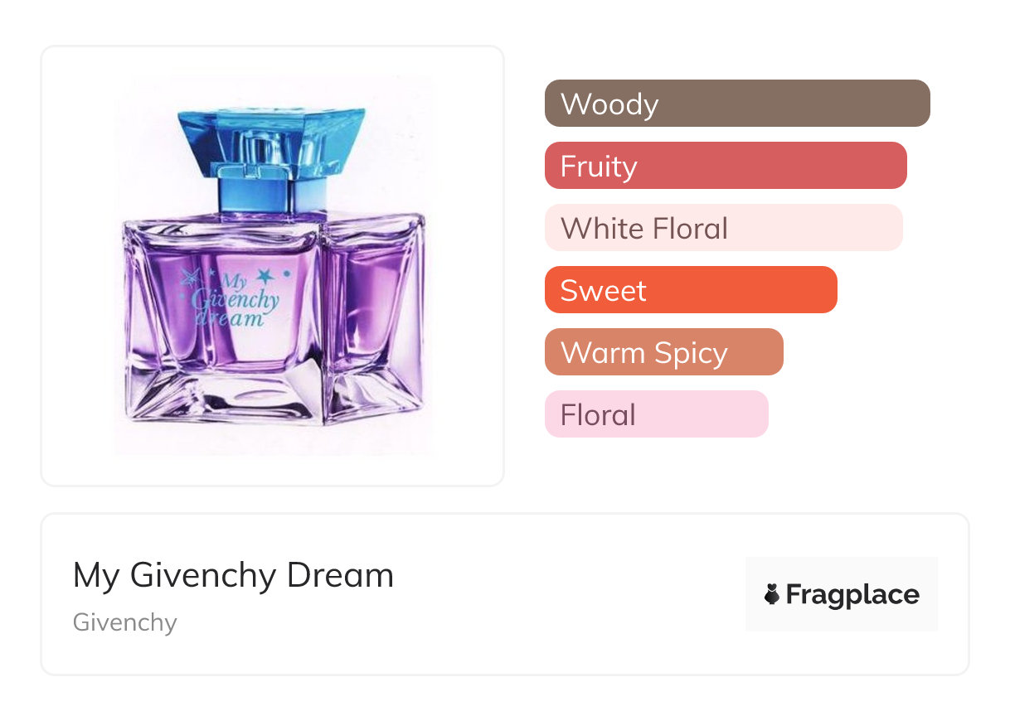Select the Woody accord bar
Screen dimensions: 1010x716
[736, 104]
